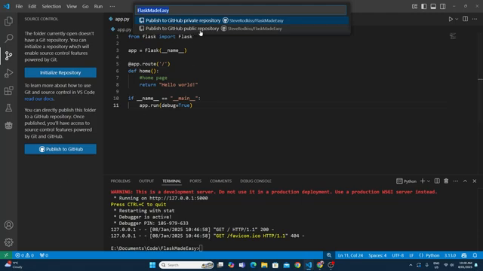This screenshot has width=483, height=271.
Task: Open the View menu
Action: pyautogui.click(x=72, y=7)
